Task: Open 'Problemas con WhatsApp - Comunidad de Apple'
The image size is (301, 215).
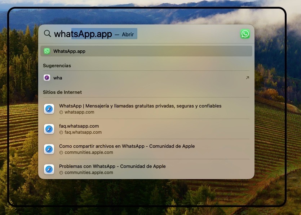Action: point(112,166)
